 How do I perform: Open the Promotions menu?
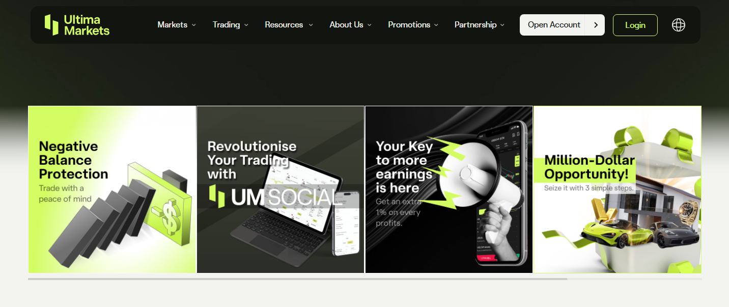pyautogui.click(x=413, y=25)
